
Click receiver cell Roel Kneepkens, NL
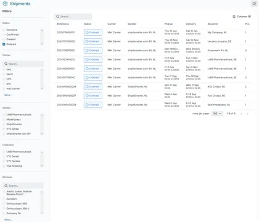click(219, 105)
